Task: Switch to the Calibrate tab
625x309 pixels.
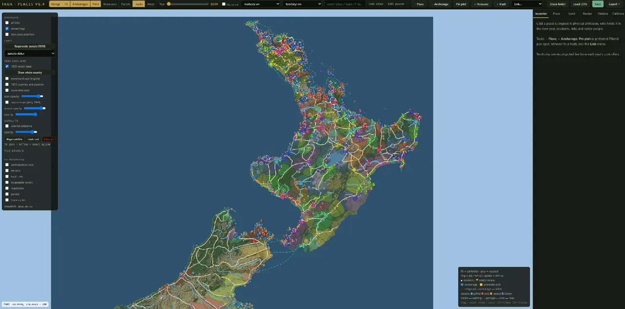Action: coord(618,14)
